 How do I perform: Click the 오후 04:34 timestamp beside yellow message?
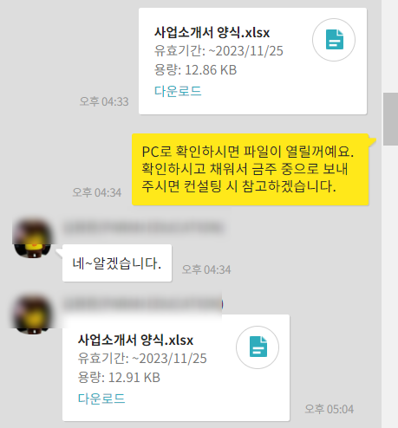point(97,192)
